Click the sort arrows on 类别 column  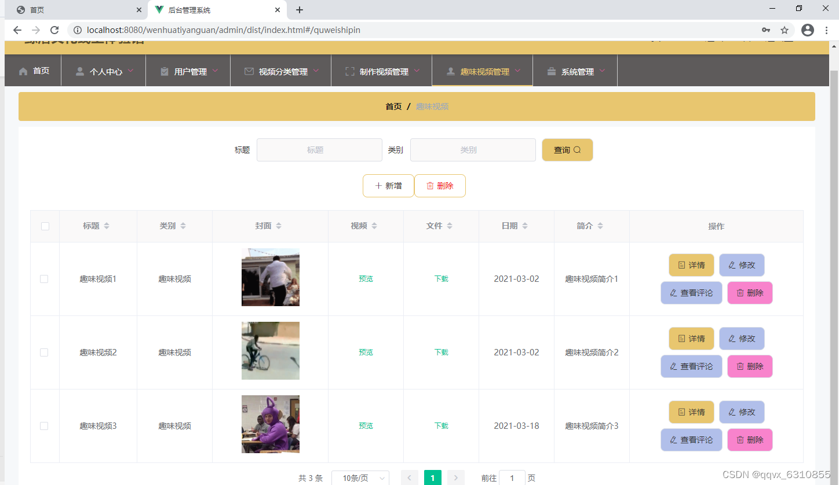(x=183, y=226)
